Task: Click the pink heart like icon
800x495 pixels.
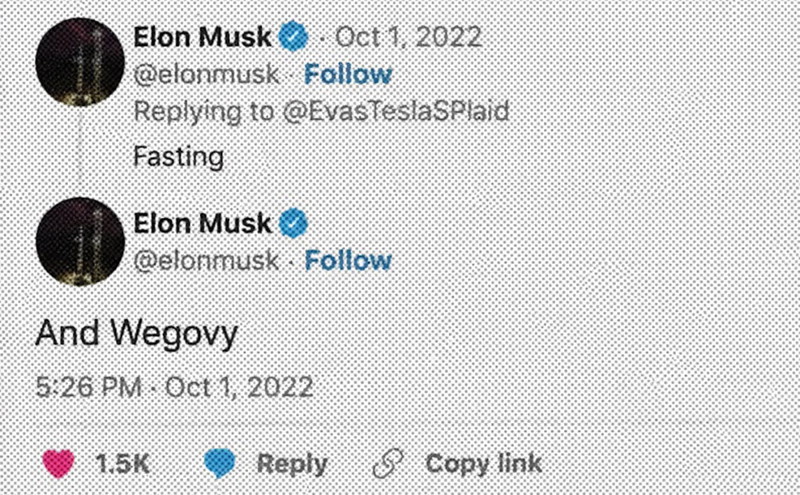Action: point(58,464)
